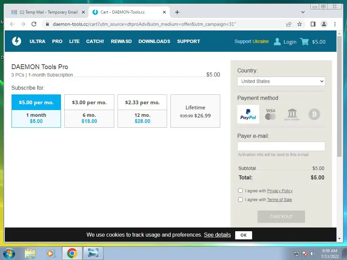Click the DAEMON Tools lightning logo
This screenshot has height=260, width=347.
(16, 41)
